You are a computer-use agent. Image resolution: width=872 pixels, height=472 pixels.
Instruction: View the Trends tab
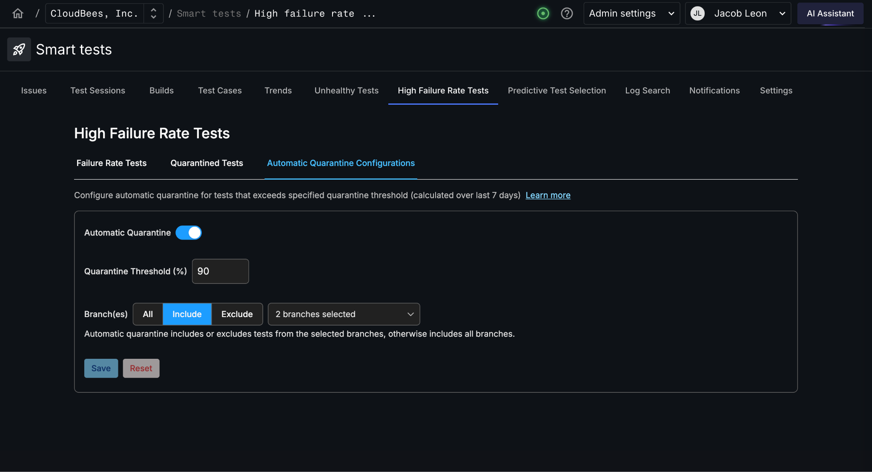tap(278, 91)
